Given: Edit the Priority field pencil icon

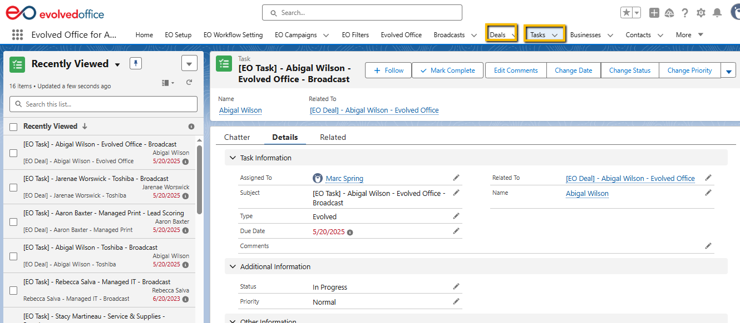Looking at the screenshot, I should point(456,301).
